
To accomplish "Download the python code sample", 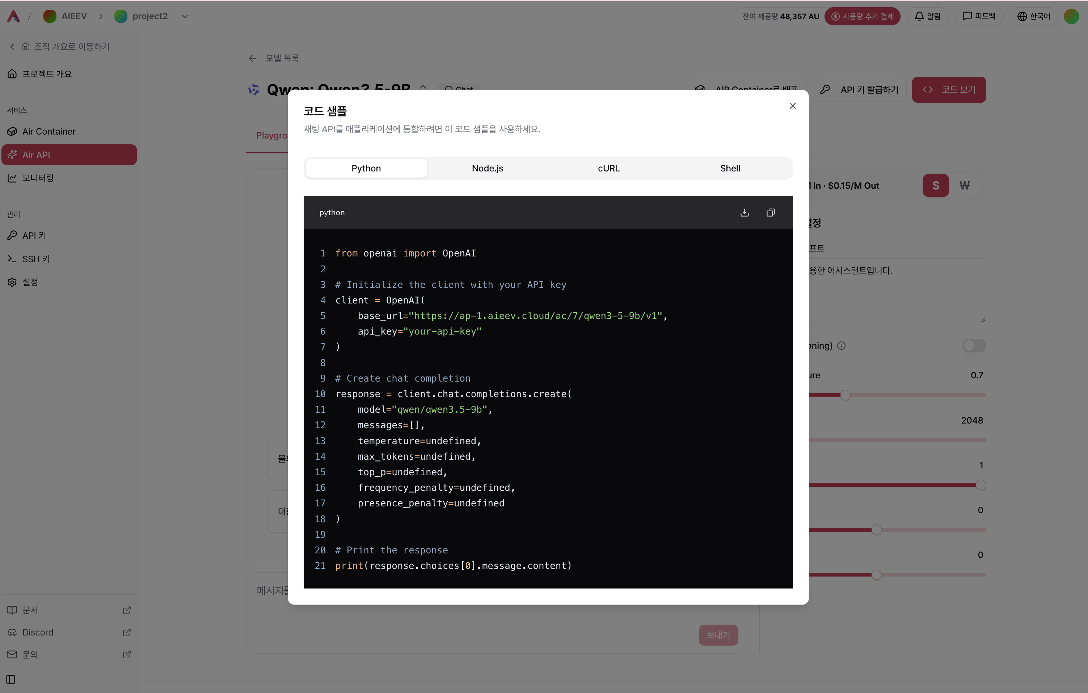I will pos(745,213).
